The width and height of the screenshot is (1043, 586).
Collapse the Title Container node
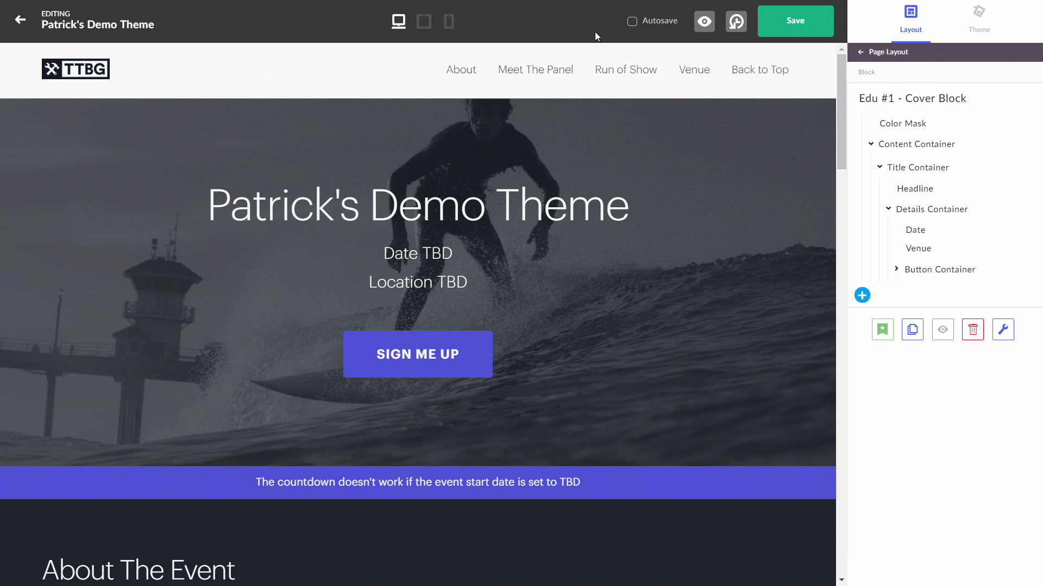pos(879,167)
